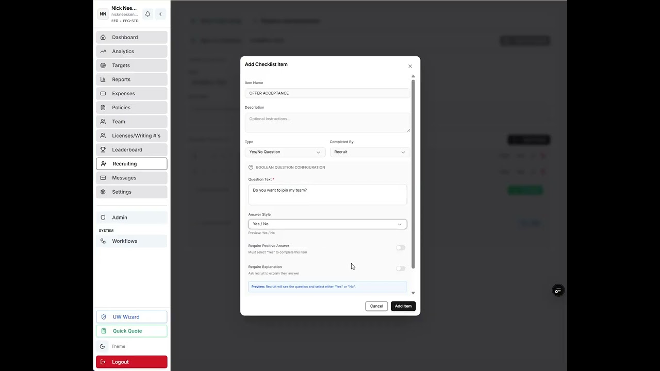Click the Settings gear icon
This screenshot has height=371, width=660.
(x=103, y=192)
